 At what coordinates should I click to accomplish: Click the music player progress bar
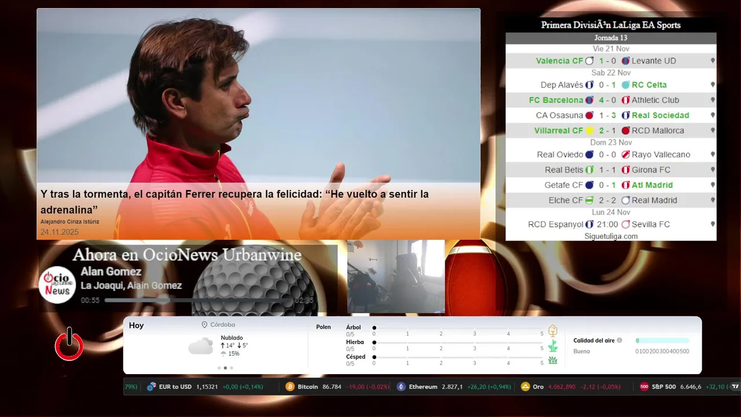[x=199, y=301]
